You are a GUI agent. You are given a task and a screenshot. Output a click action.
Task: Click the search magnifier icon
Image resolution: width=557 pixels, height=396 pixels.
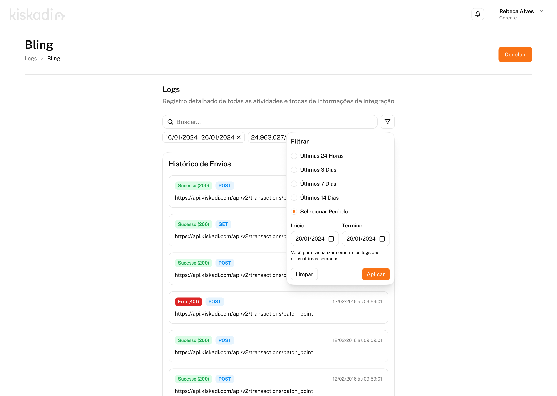pos(170,122)
